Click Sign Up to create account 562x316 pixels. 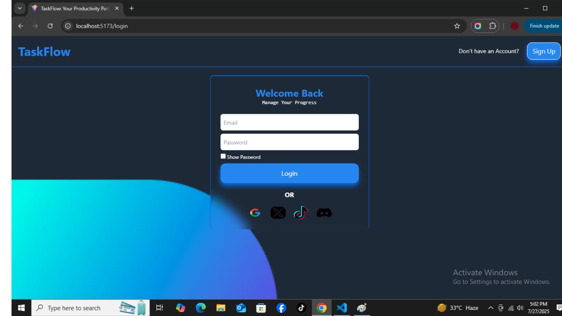click(544, 51)
